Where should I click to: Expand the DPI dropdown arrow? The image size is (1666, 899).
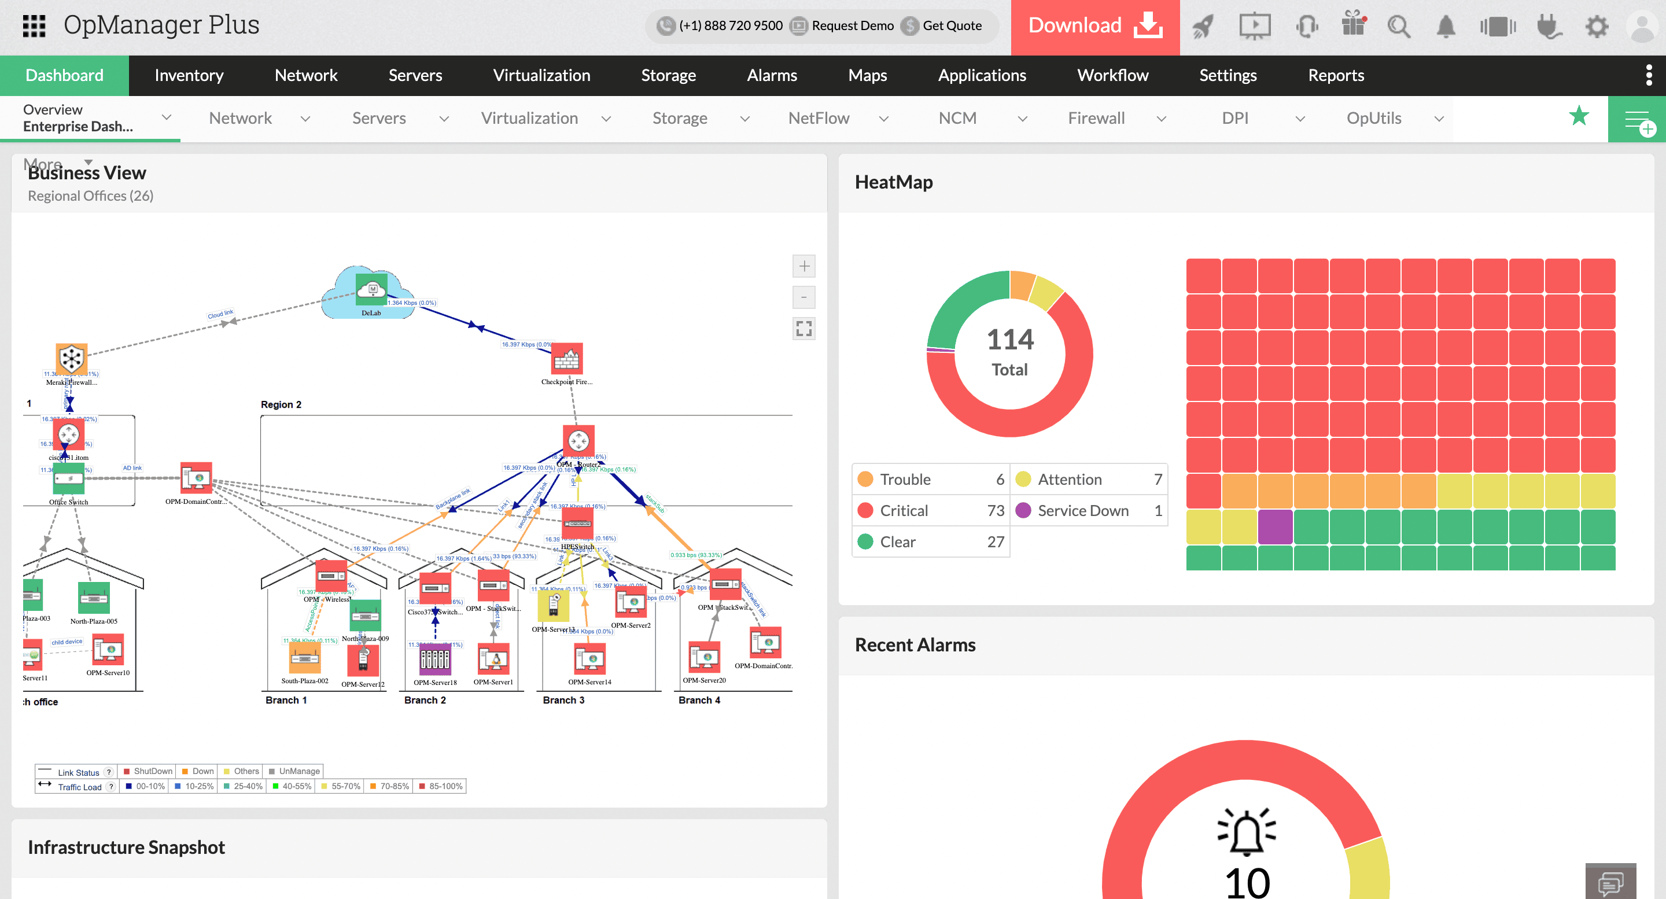1300,119
